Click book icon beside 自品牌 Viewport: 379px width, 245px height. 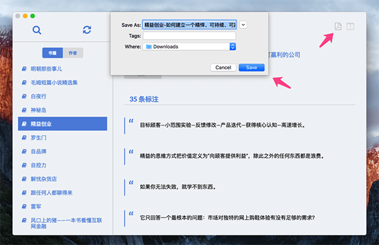[x=24, y=152]
